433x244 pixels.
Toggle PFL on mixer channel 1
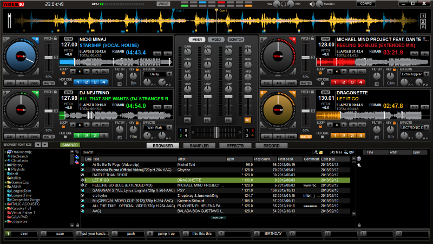187,120
